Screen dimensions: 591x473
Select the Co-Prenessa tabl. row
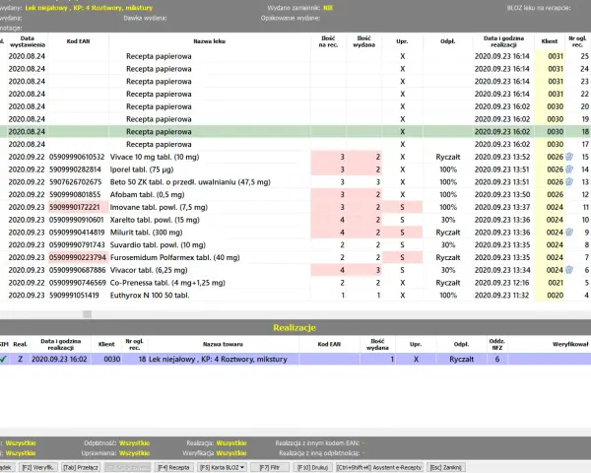pyautogui.click(x=295, y=283)
